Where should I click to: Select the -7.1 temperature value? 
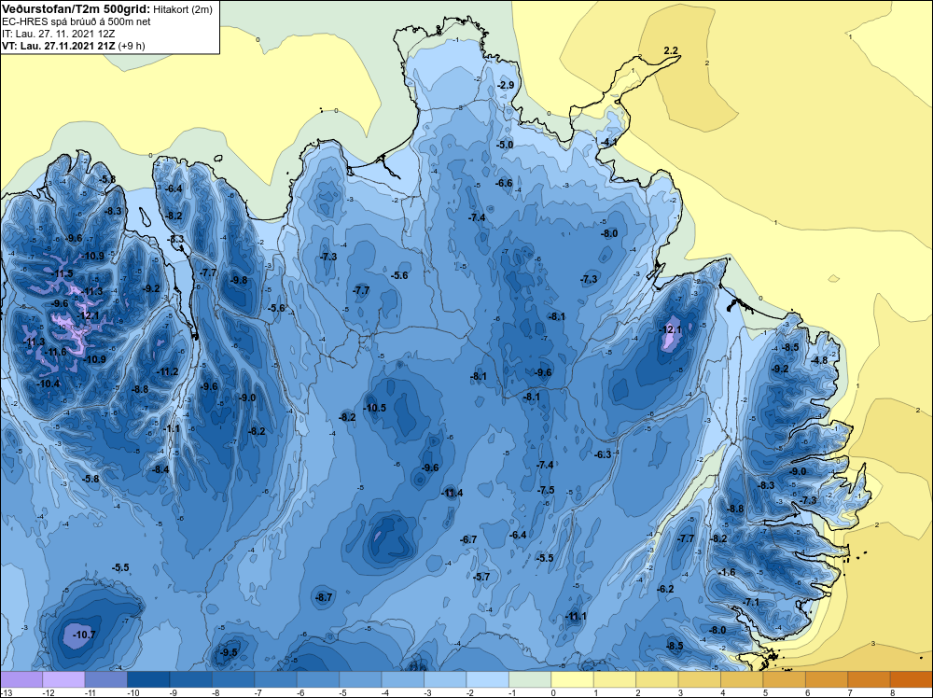750,602
